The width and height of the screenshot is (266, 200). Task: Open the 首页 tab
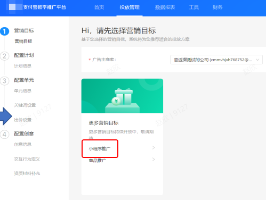point(99,7)
